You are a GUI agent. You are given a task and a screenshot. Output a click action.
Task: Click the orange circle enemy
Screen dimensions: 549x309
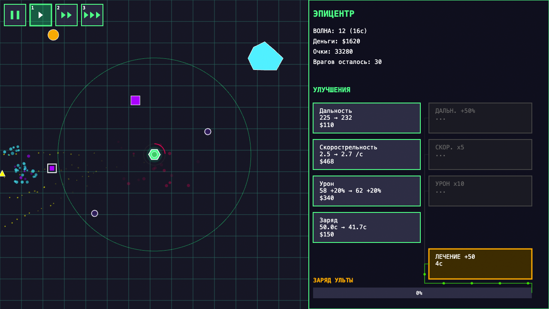coord(53,35)
